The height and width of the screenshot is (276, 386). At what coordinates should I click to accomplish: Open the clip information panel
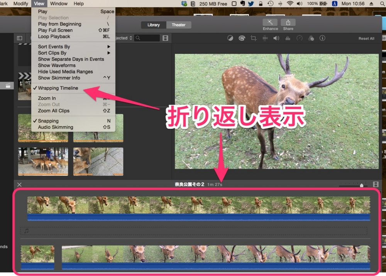coord(322,38)
